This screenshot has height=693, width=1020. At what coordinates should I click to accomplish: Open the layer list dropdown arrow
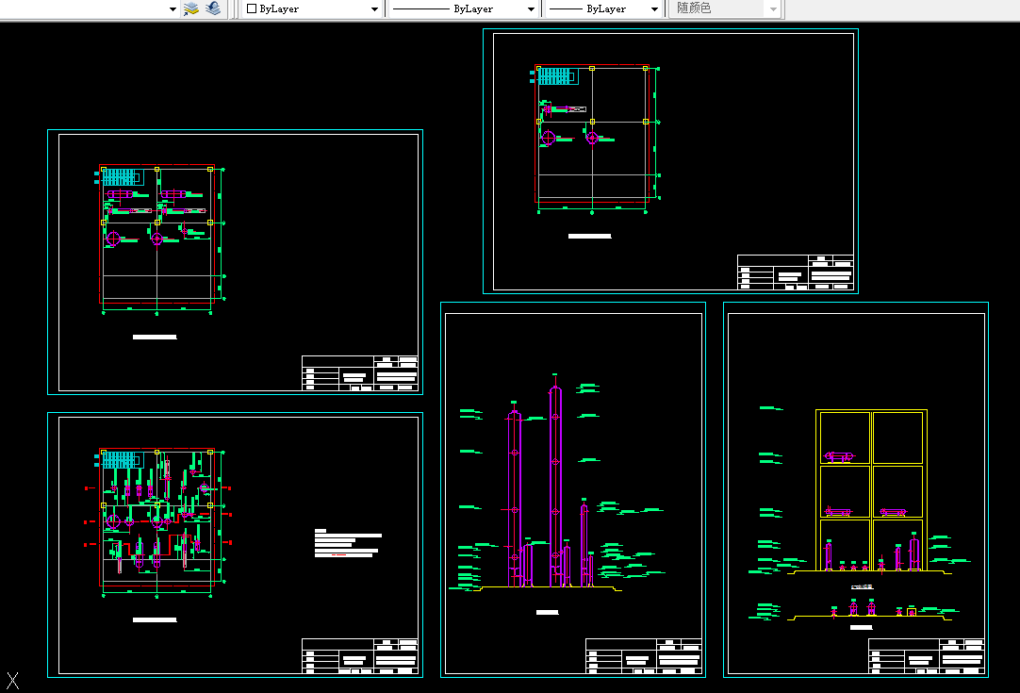[x=173, y=9]
